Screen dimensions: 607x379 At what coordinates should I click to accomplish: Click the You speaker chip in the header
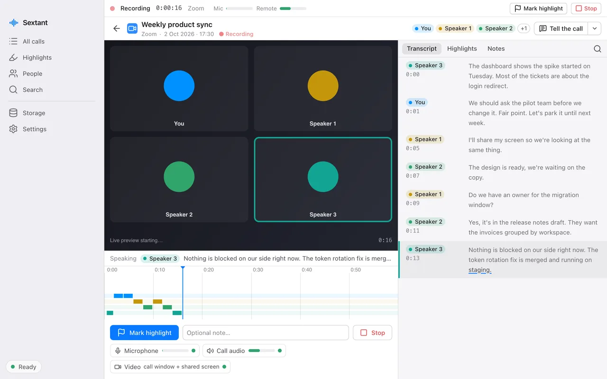(x=423, y=28)
